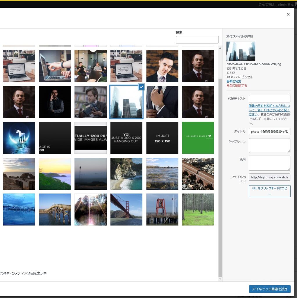The image size is (297, 298).
Task: Click the media grid scrollbar down arrow
Action: tap(220, 279)
